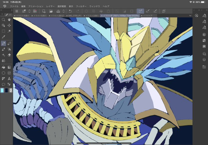Open a file with the folder icon
This screenshot has width=208, height=145.
[x=51, y=11]
